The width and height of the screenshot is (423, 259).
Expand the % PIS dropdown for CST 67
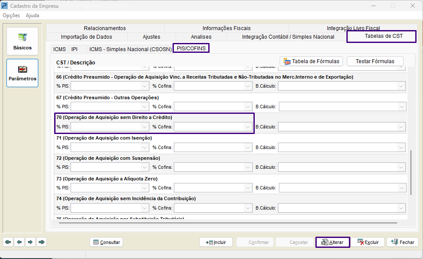coord(145,107)
